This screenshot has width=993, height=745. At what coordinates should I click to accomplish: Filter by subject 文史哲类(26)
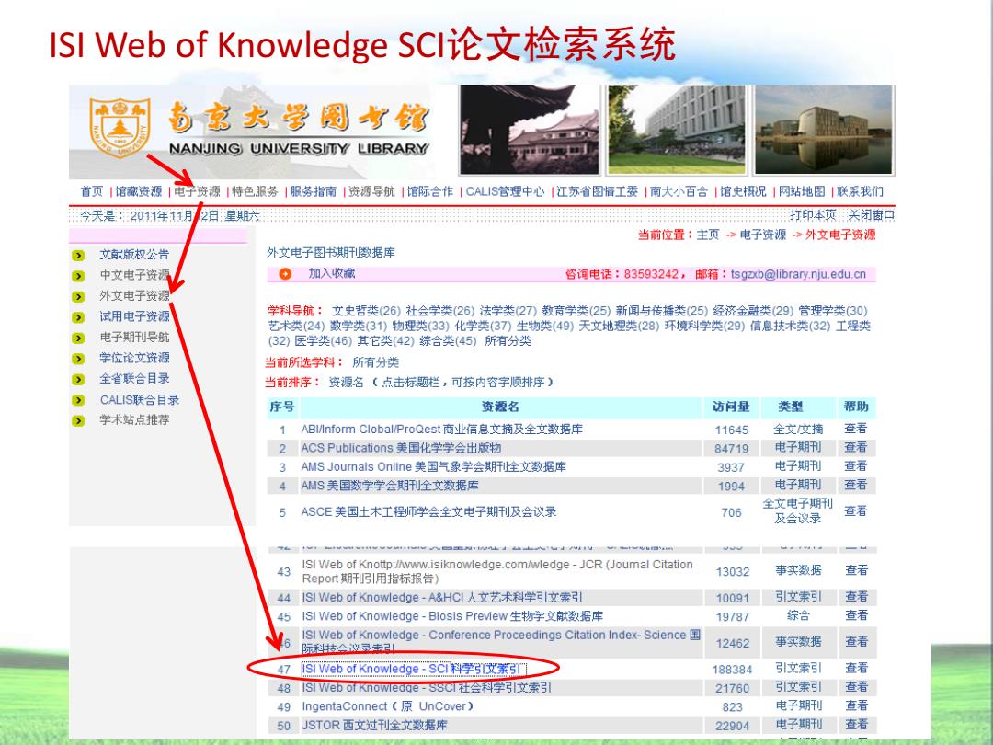click(x=366, y=311)
